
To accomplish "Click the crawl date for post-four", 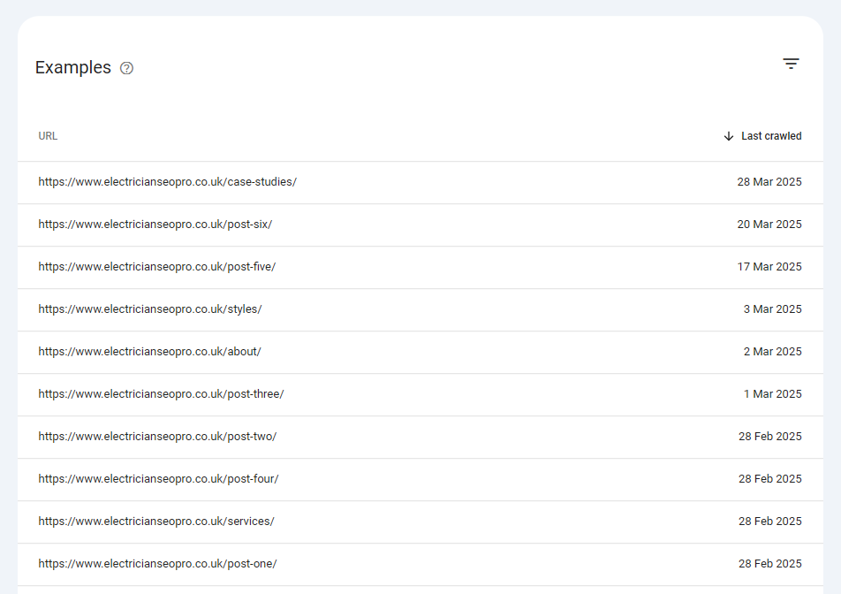I will [x=769, y=478].
